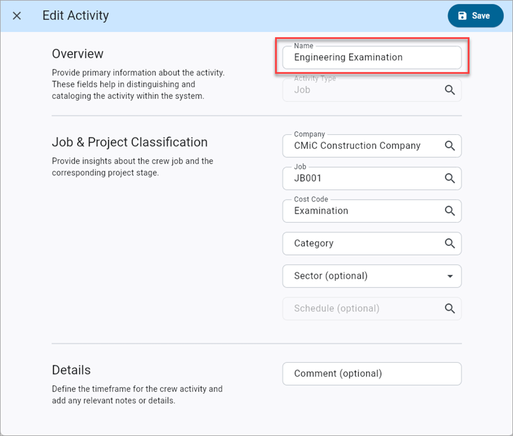The height and width of the screenshot is (436, 513).
Task: Open the Category selection field
Action: [x=359, y=243]
